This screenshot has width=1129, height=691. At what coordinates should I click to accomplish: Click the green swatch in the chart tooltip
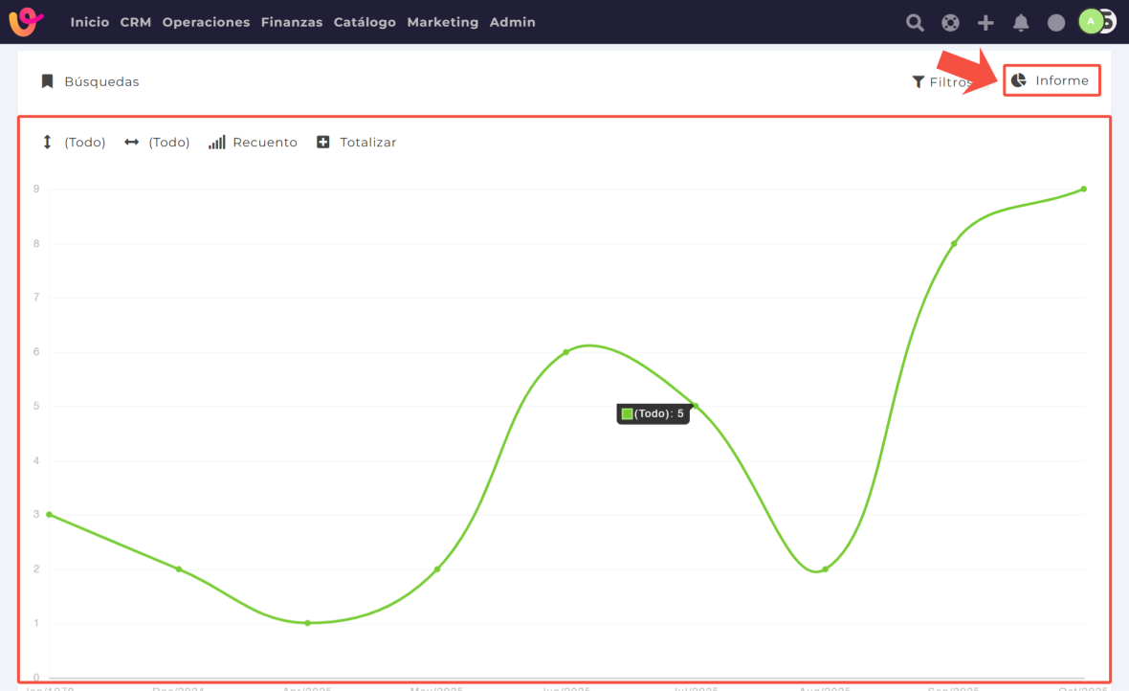point(628,413)
